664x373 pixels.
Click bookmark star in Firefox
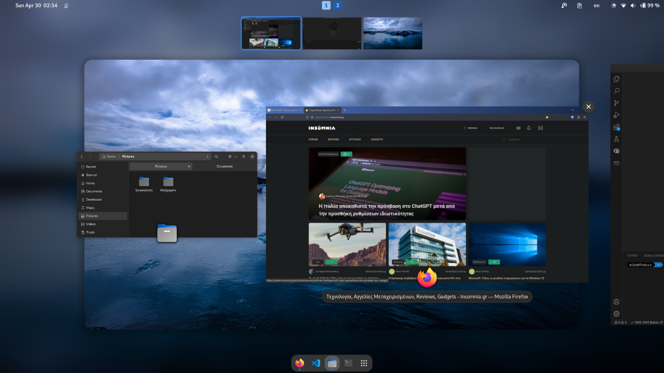pos(547,117)
